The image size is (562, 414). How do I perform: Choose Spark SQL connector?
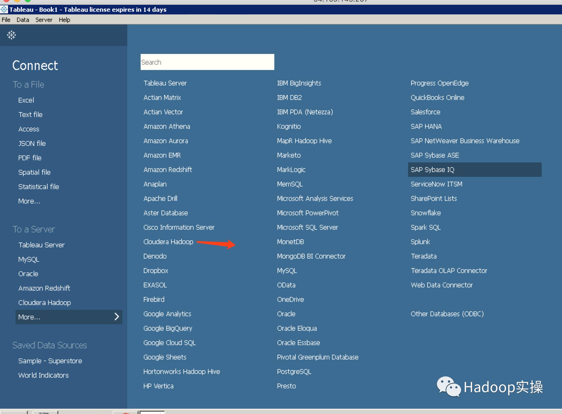[426, 227]
